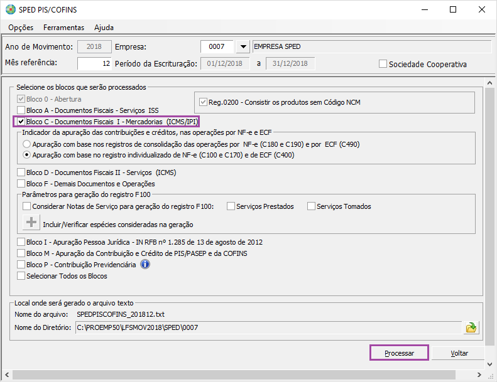Enable Bloco M Apuração da Contribuição checkbox

[x=21, y=253]
